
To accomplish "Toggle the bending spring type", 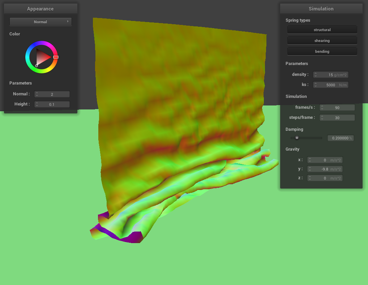I will [x=322, y=51].
